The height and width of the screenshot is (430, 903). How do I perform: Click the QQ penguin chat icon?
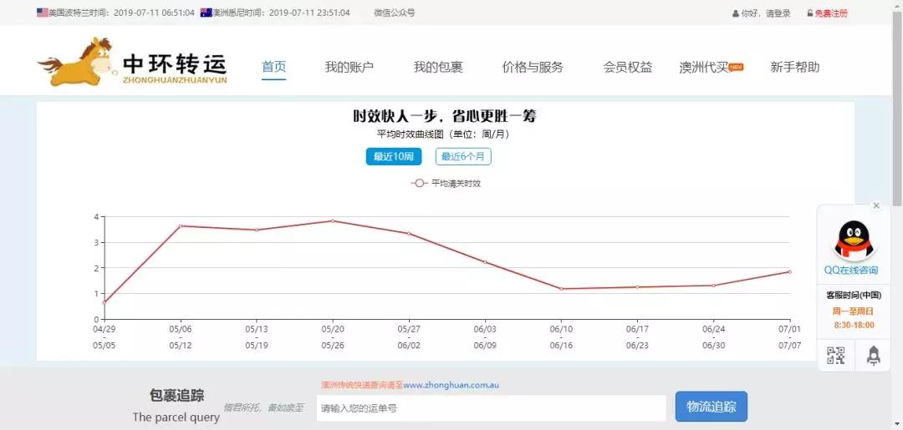pyautogui.click(x=854, y=240)
